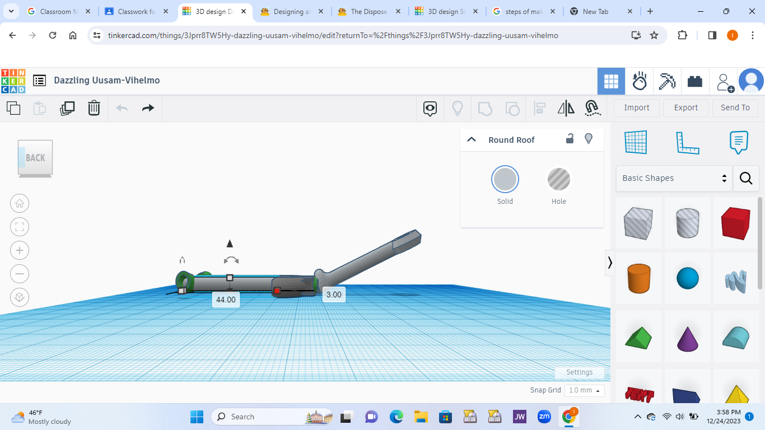Click the invite collaborator person icon
Viewport: 765px width, 430px height.
[x=725, y=82]
